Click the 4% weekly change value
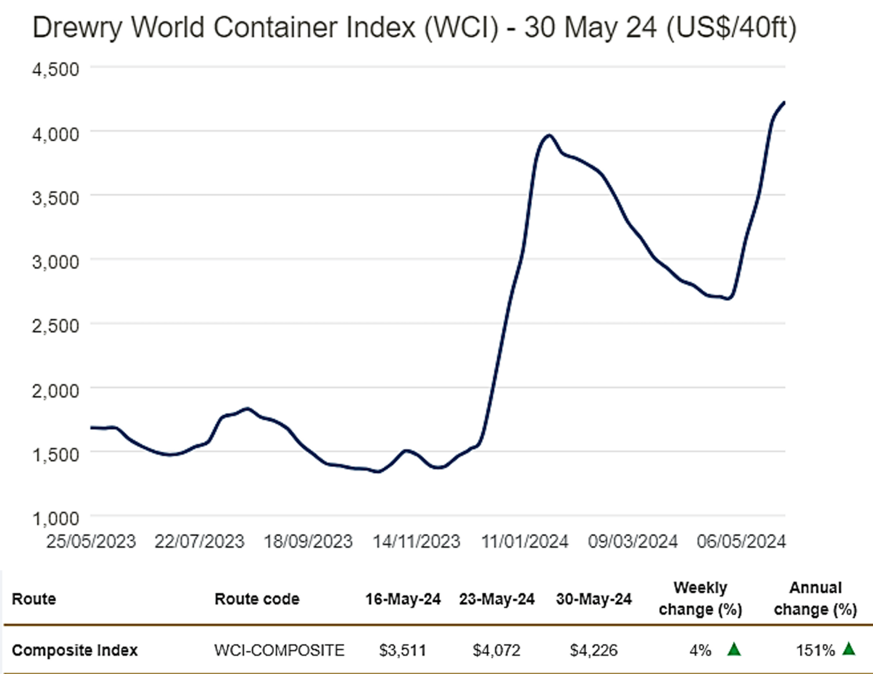 point(700,650)
